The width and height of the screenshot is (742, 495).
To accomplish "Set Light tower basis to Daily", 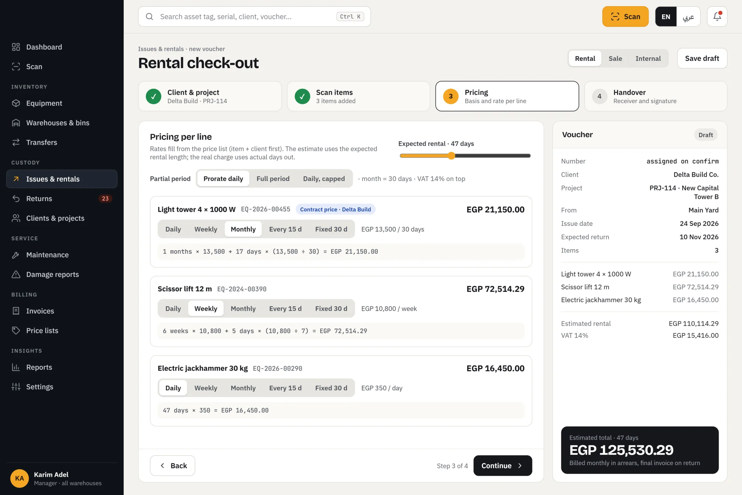I will tap(173, 229).
